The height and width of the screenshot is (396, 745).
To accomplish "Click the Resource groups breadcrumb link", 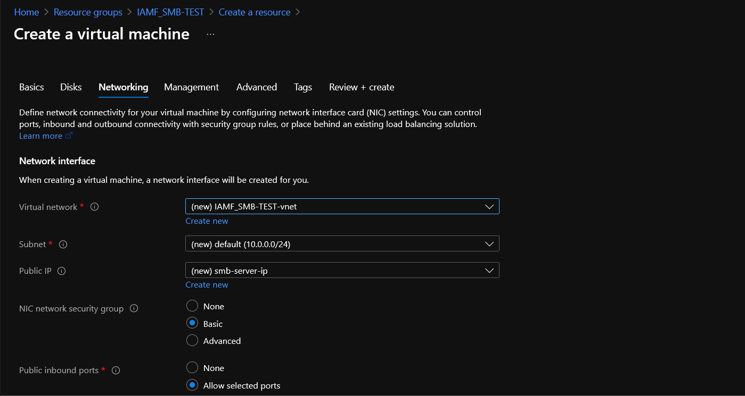I will [88, 12].
